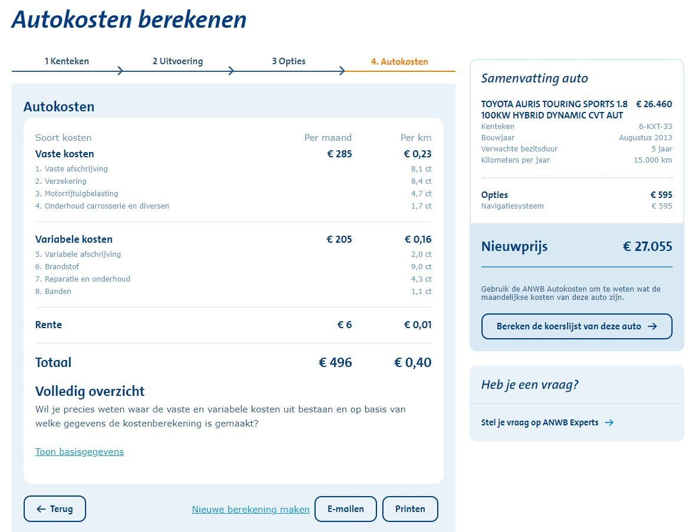Click Nieuwe berekening maken link
This screenshot has height=532, width=695.
pos(251,510)
